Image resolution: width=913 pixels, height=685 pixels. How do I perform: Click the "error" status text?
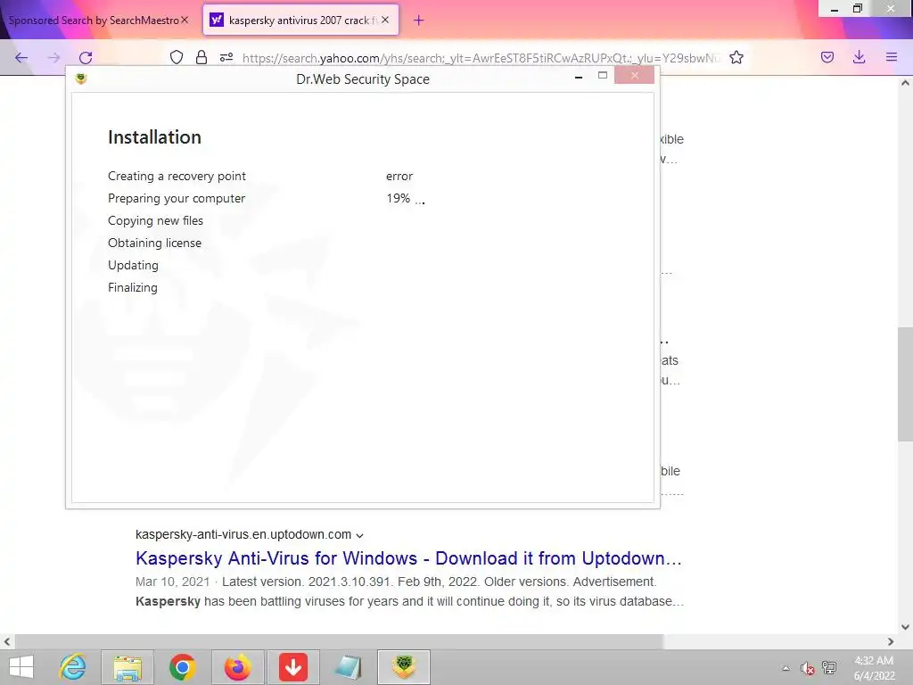point(399,176)
